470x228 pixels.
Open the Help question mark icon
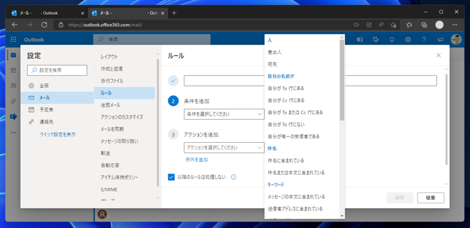pos(424,40)
